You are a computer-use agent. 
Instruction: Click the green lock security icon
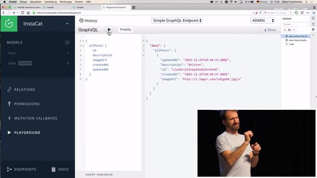(x=34, y=12)
